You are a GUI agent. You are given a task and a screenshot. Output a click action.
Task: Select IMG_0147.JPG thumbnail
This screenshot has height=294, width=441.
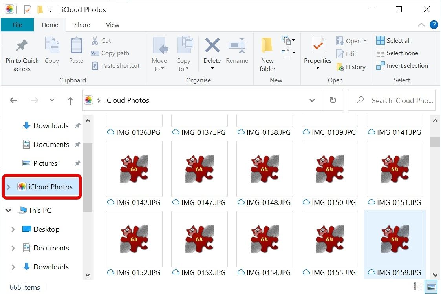199,169
